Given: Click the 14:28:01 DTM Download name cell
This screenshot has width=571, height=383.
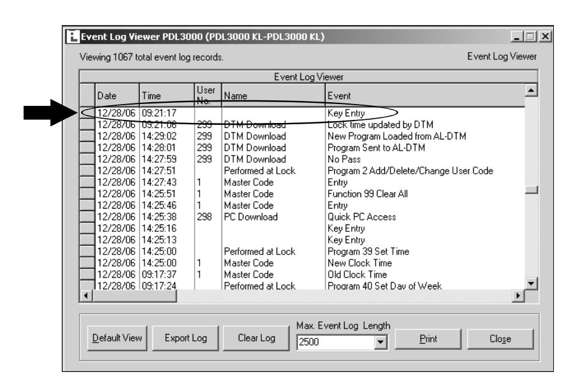Looking at the screenshot, I should coord(255,148).
